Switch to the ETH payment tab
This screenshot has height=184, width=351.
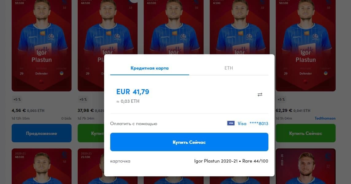click(228, 68)
